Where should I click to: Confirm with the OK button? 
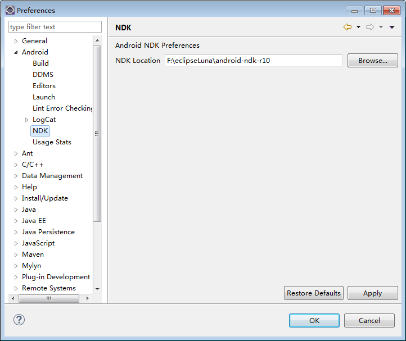point(314,321)
